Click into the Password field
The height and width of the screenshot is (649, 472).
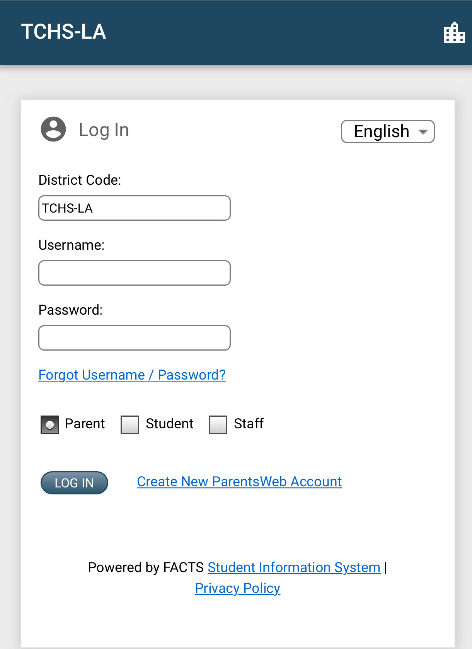135,338
